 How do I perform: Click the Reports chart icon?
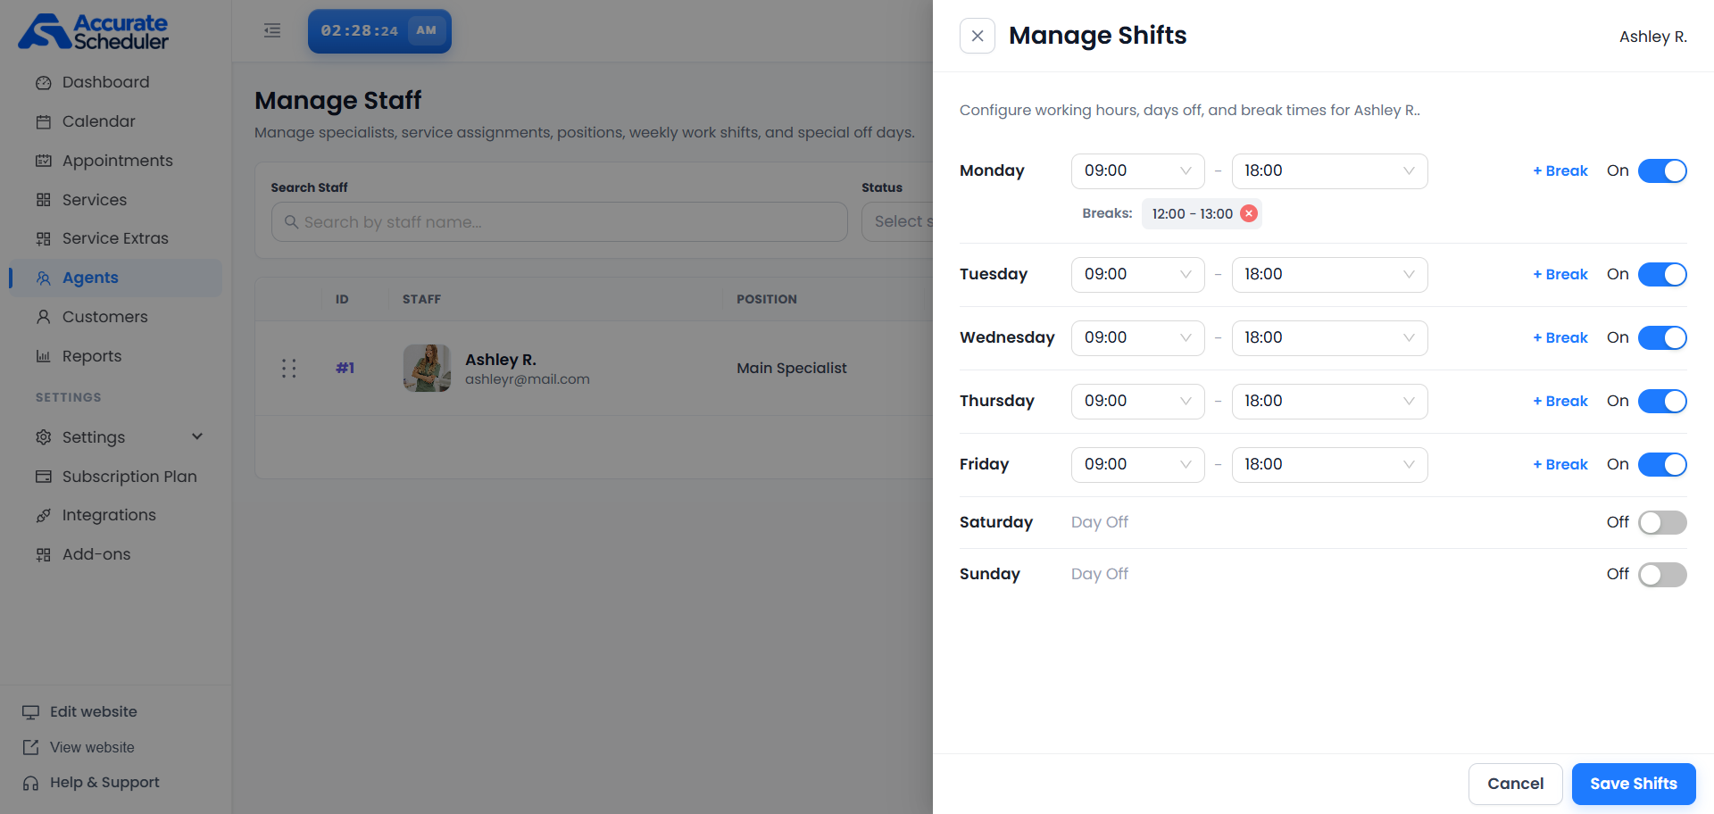(43, 356)
